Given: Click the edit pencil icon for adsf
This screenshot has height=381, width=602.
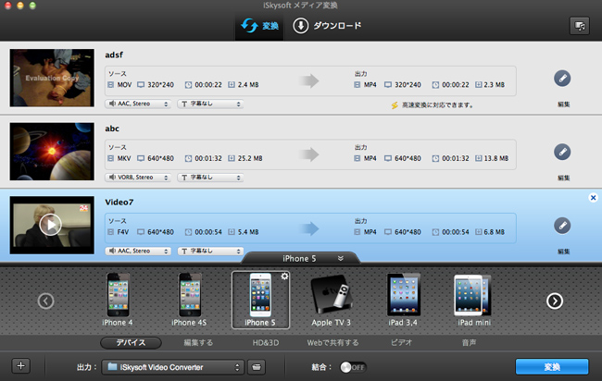Looking at the screenshot, I should pos(562,79).
